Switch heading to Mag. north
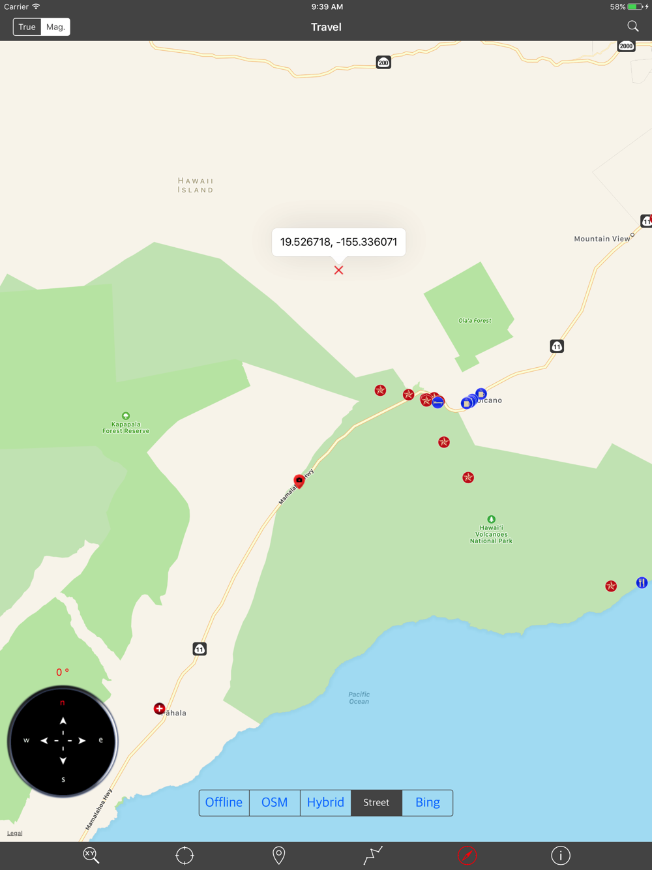The width and height of the screenshot is (652, 870). pyautogui.click(x=55, y=27)
